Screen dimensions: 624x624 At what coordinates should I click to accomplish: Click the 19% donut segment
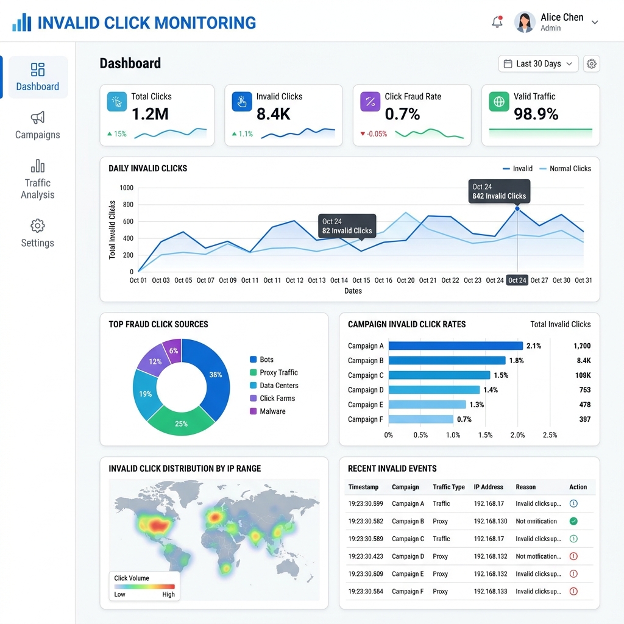pos(144,394)
